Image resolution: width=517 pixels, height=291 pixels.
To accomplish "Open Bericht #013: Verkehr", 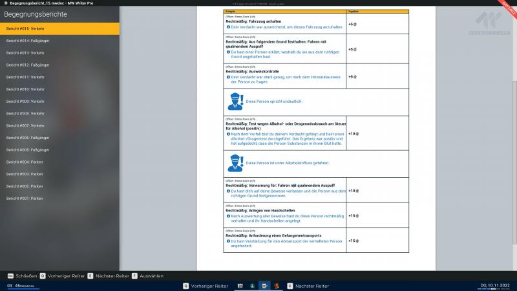I will click(59, 53).
